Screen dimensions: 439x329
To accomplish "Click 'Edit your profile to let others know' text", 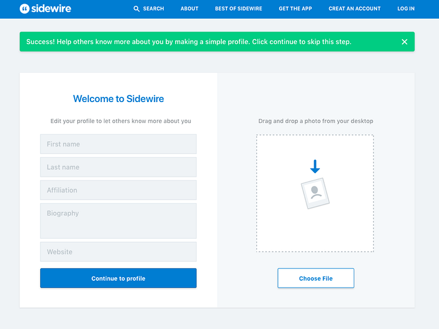I will pyautogui.click(x=121, y=121).
